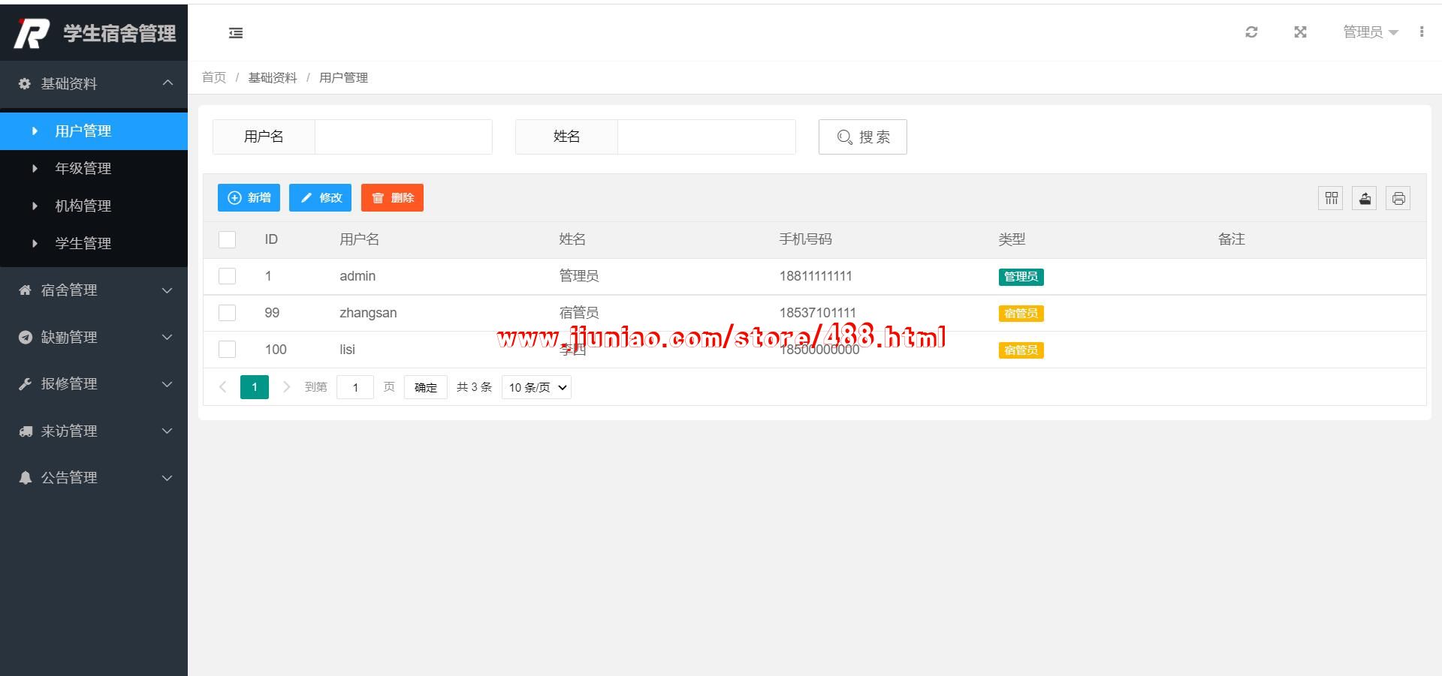Screen dimensions: 1442x676
Task: Check the lisi row checkbox
Action: coord(227,350)
